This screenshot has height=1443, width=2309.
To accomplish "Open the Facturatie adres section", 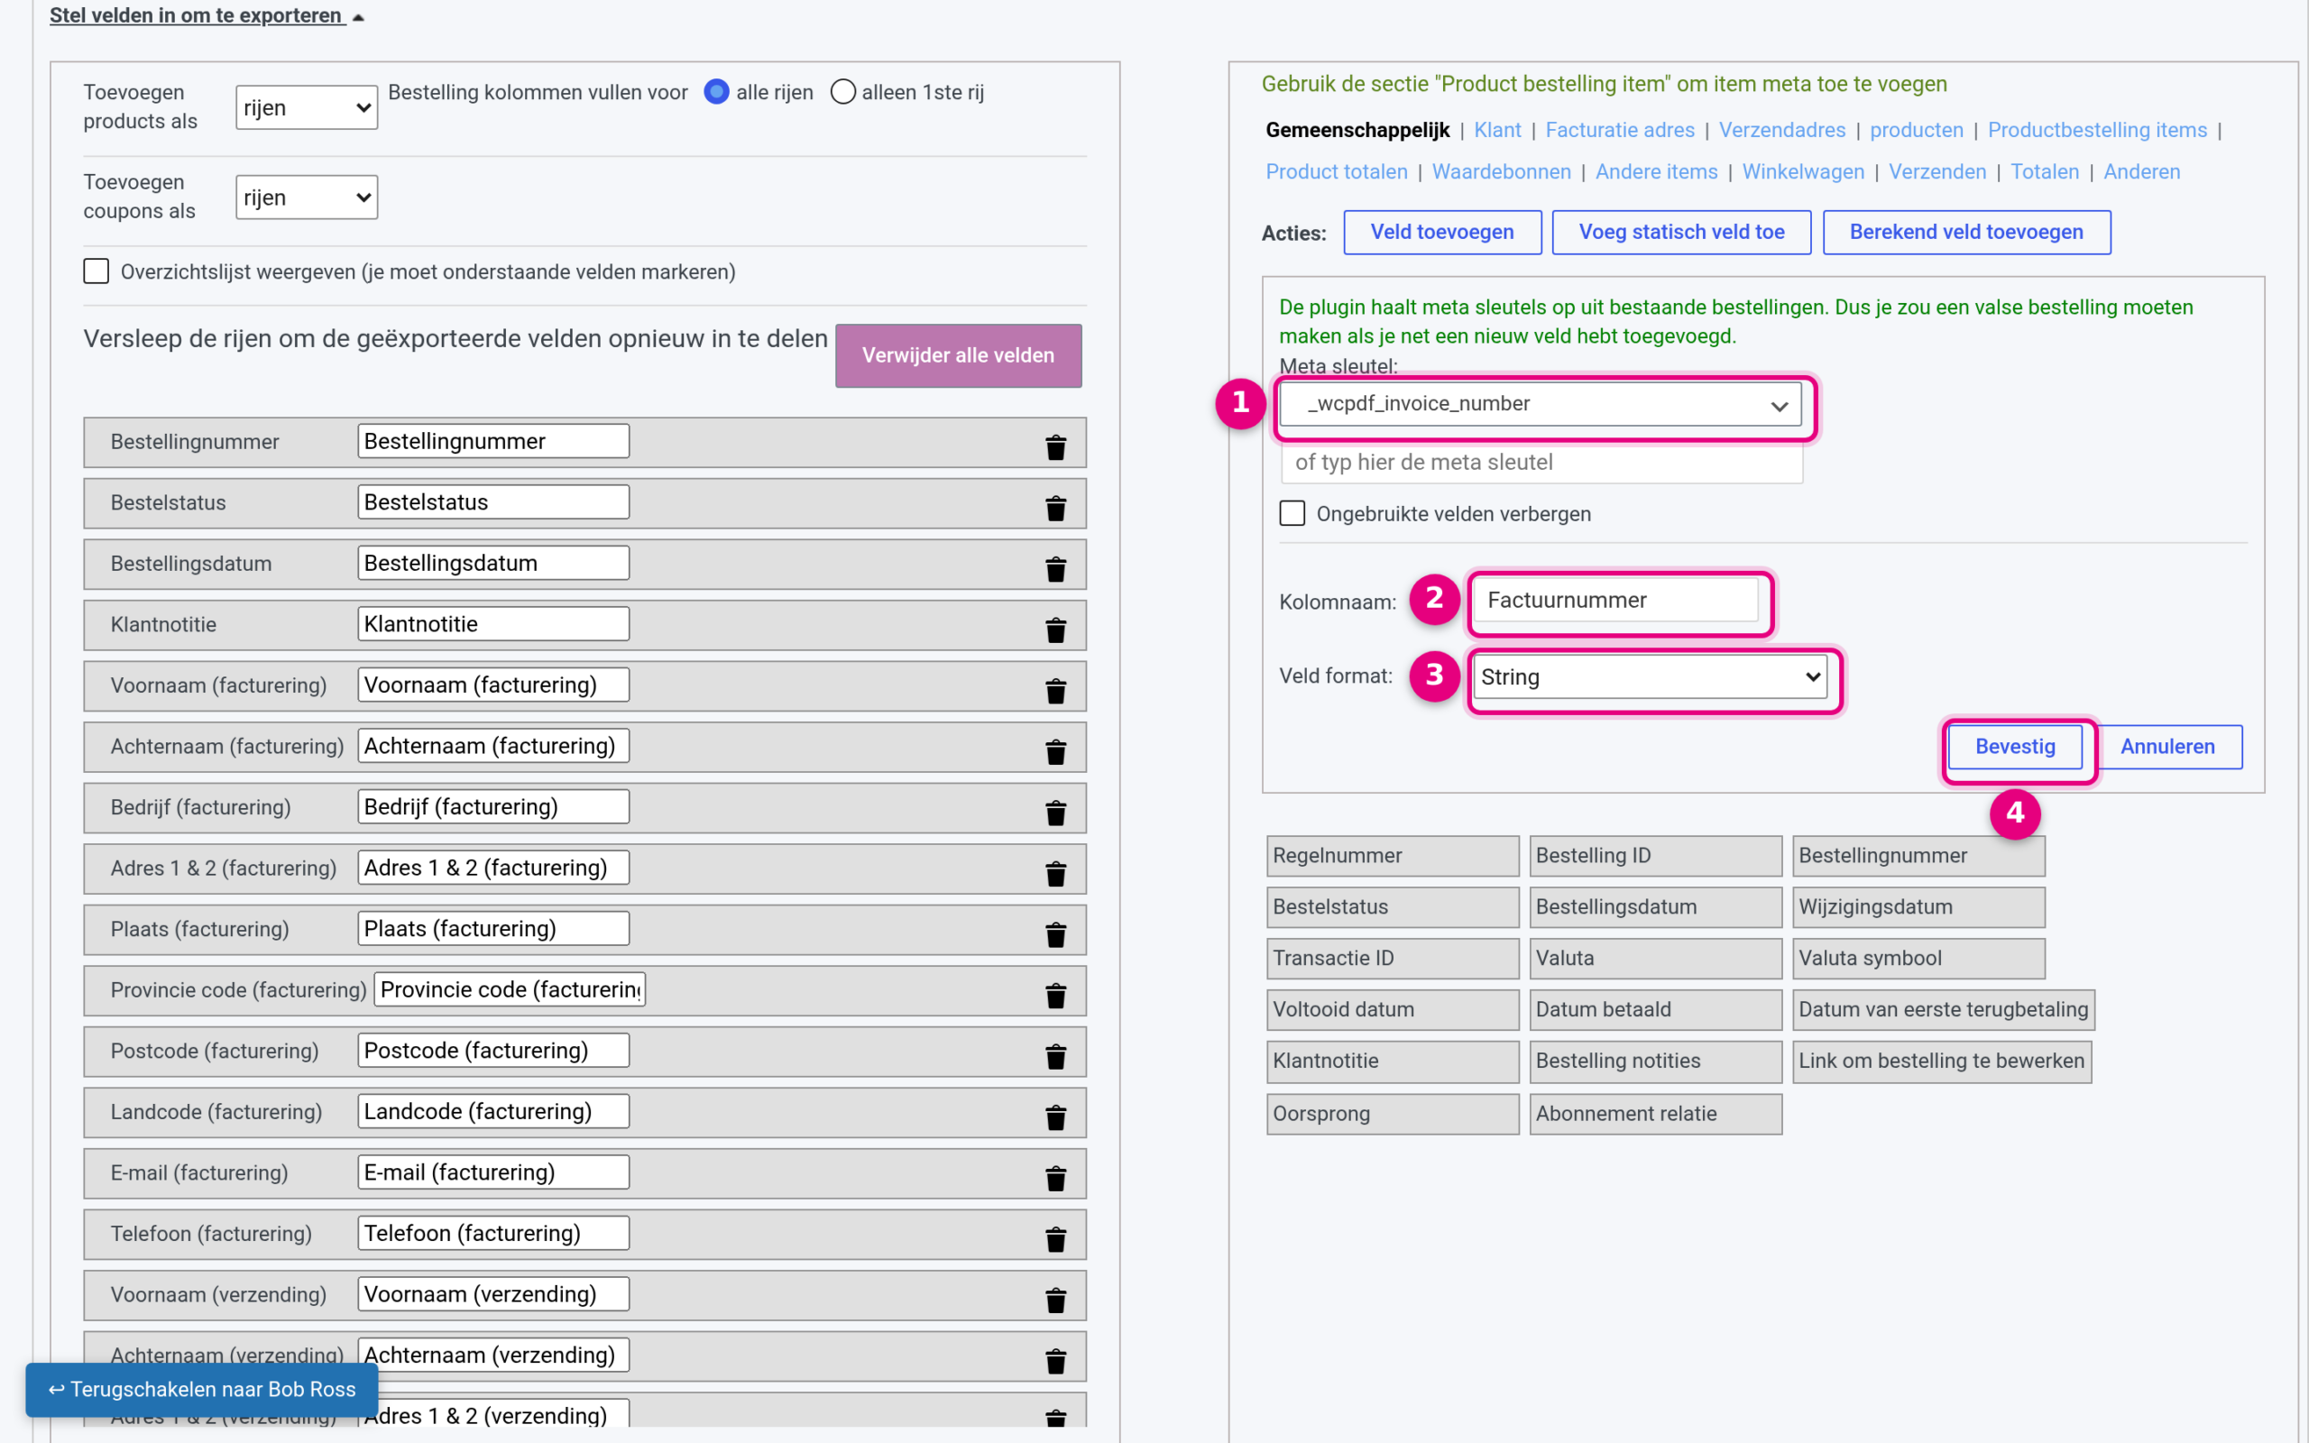I will (1619, 130).
